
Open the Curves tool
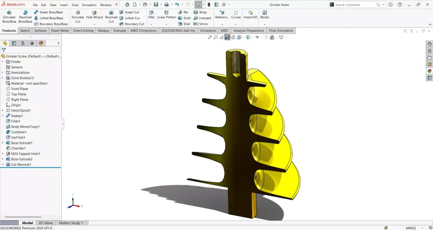[x=236, y=15]
